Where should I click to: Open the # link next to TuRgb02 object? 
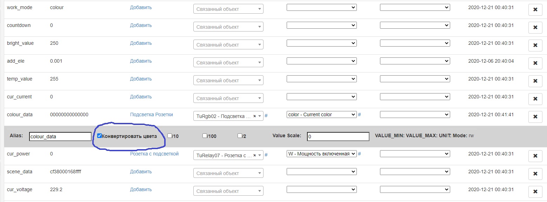click(266, 116)
